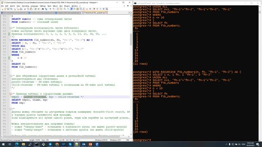Click the Paste toolbar icon
The width and height of the screenshot is (262, 147).
click(31, 9)
